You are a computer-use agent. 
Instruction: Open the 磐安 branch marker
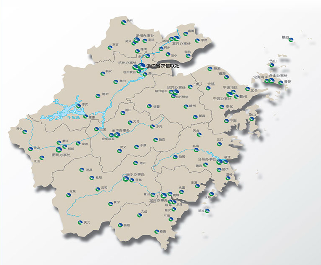pyautogui.click(x=155, y=139)
